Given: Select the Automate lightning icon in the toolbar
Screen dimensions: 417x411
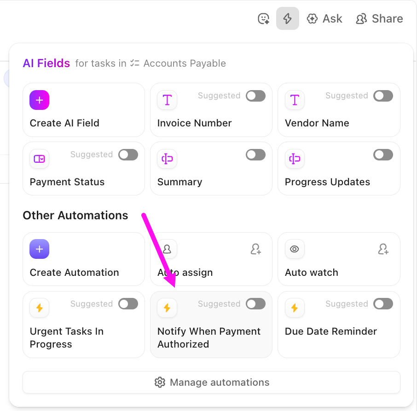Looking at the screenshot, I should pyautogui.click(x=287, y=18).
